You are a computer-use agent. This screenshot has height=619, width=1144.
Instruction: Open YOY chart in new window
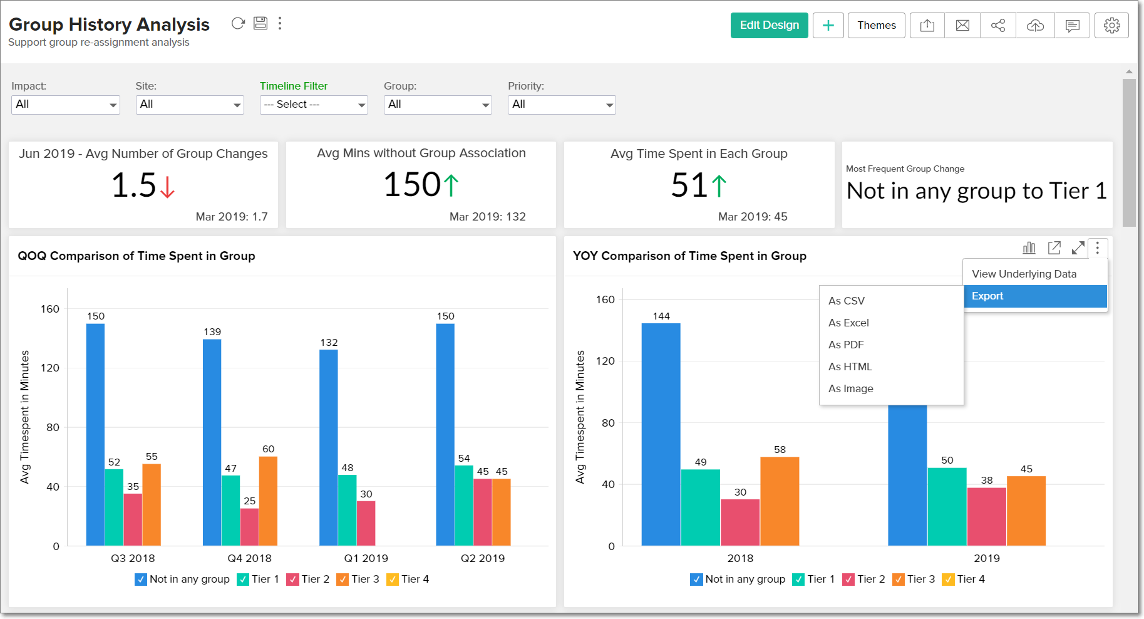coord(1054,248)
